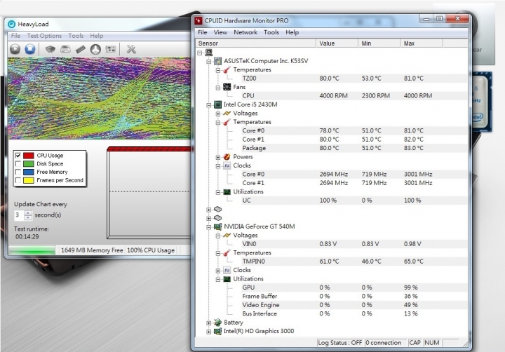Click Log Status : OFF in status bar
Image resolution: width=505 pixels, height=352 pixels.
(339, 343)
